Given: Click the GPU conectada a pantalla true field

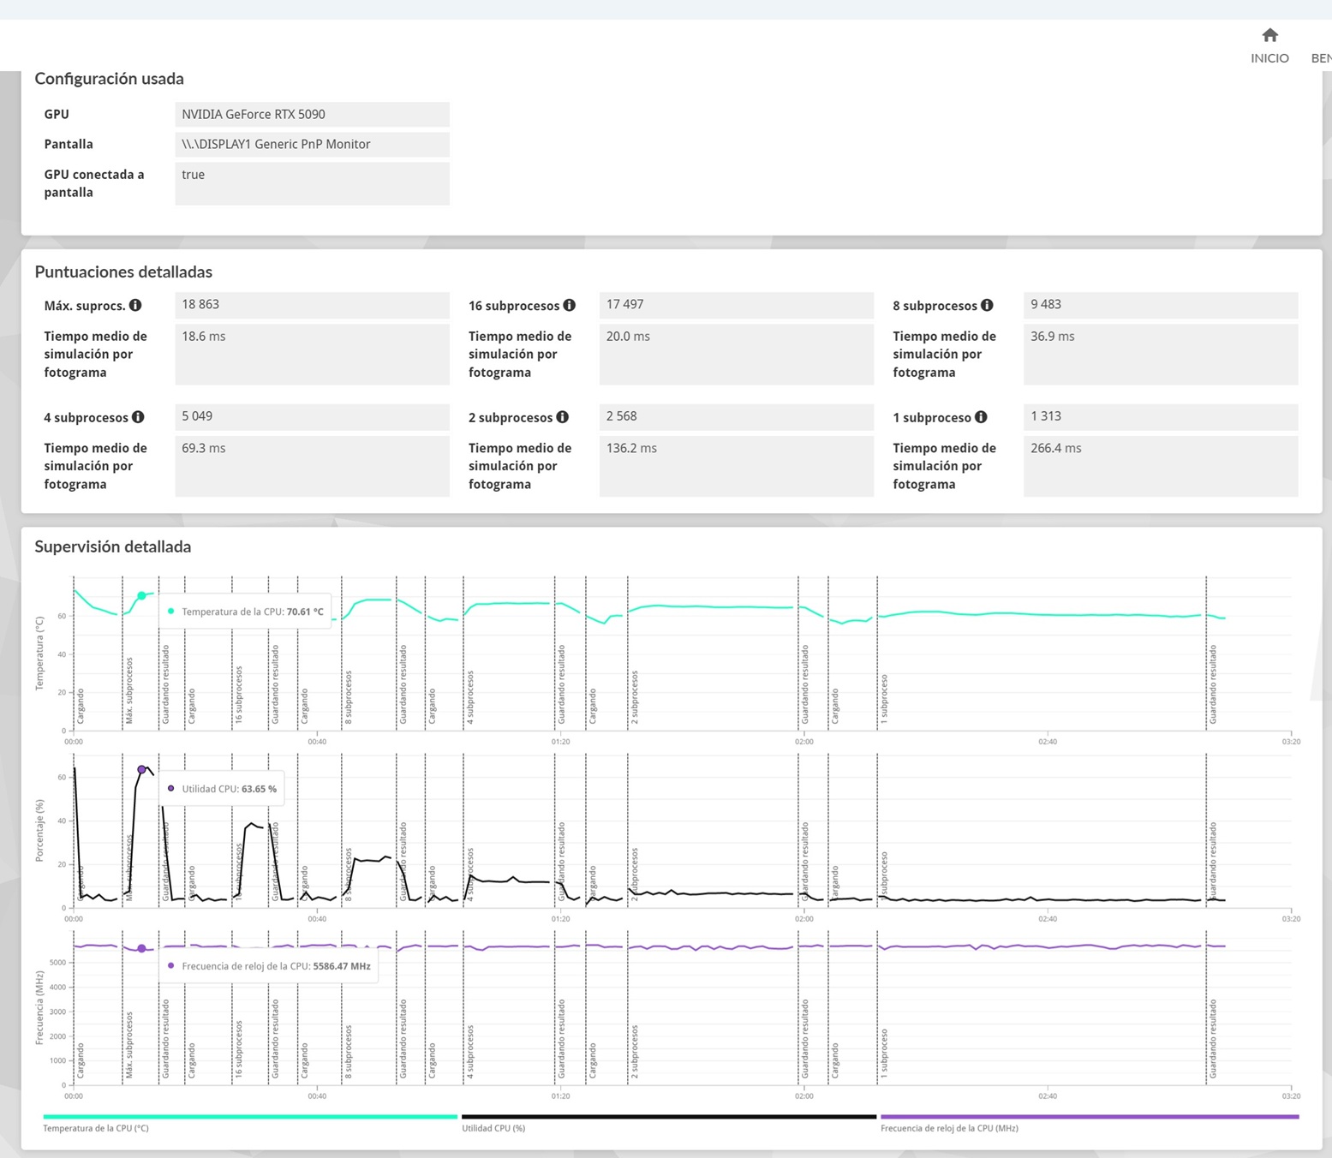Looking at the screenshot, I should [x=312, y=183].
